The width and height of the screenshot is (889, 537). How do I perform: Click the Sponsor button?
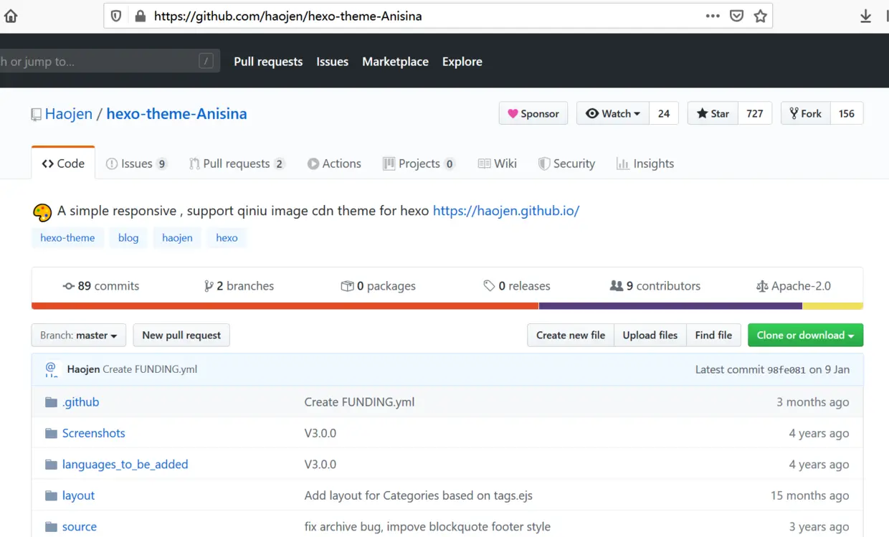pos(533,113)
